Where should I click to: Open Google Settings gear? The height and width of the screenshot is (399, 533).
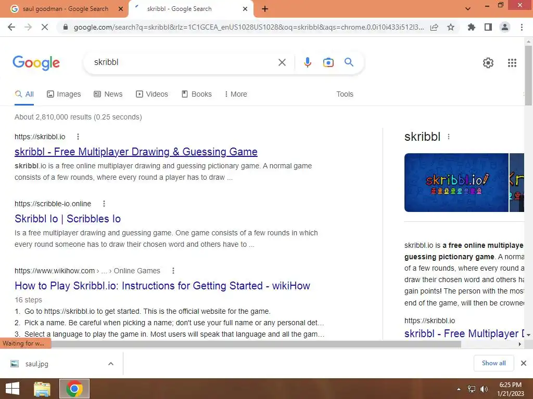(x=488, y=63)
